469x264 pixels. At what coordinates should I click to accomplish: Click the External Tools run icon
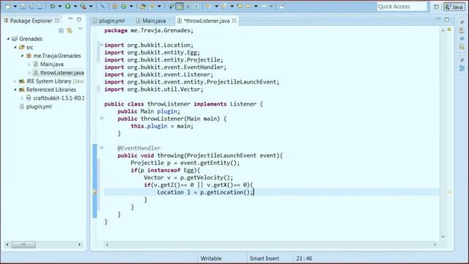tap(83, 7)
